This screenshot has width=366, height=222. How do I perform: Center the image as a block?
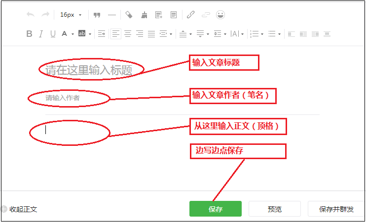[x=327, y=34]
